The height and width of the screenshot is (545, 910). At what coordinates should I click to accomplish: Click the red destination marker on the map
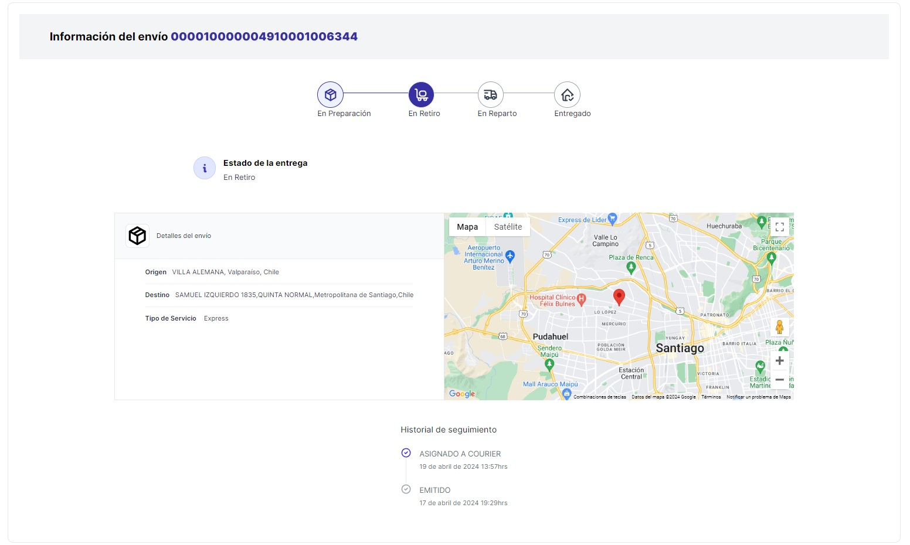[619, 297]
